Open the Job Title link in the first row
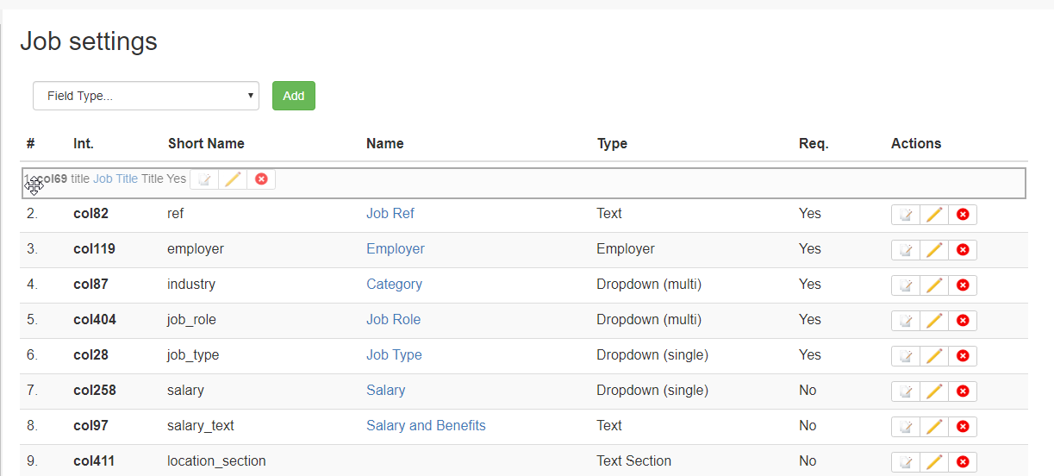The image size is (1054, 476). (x=115, y=178)
